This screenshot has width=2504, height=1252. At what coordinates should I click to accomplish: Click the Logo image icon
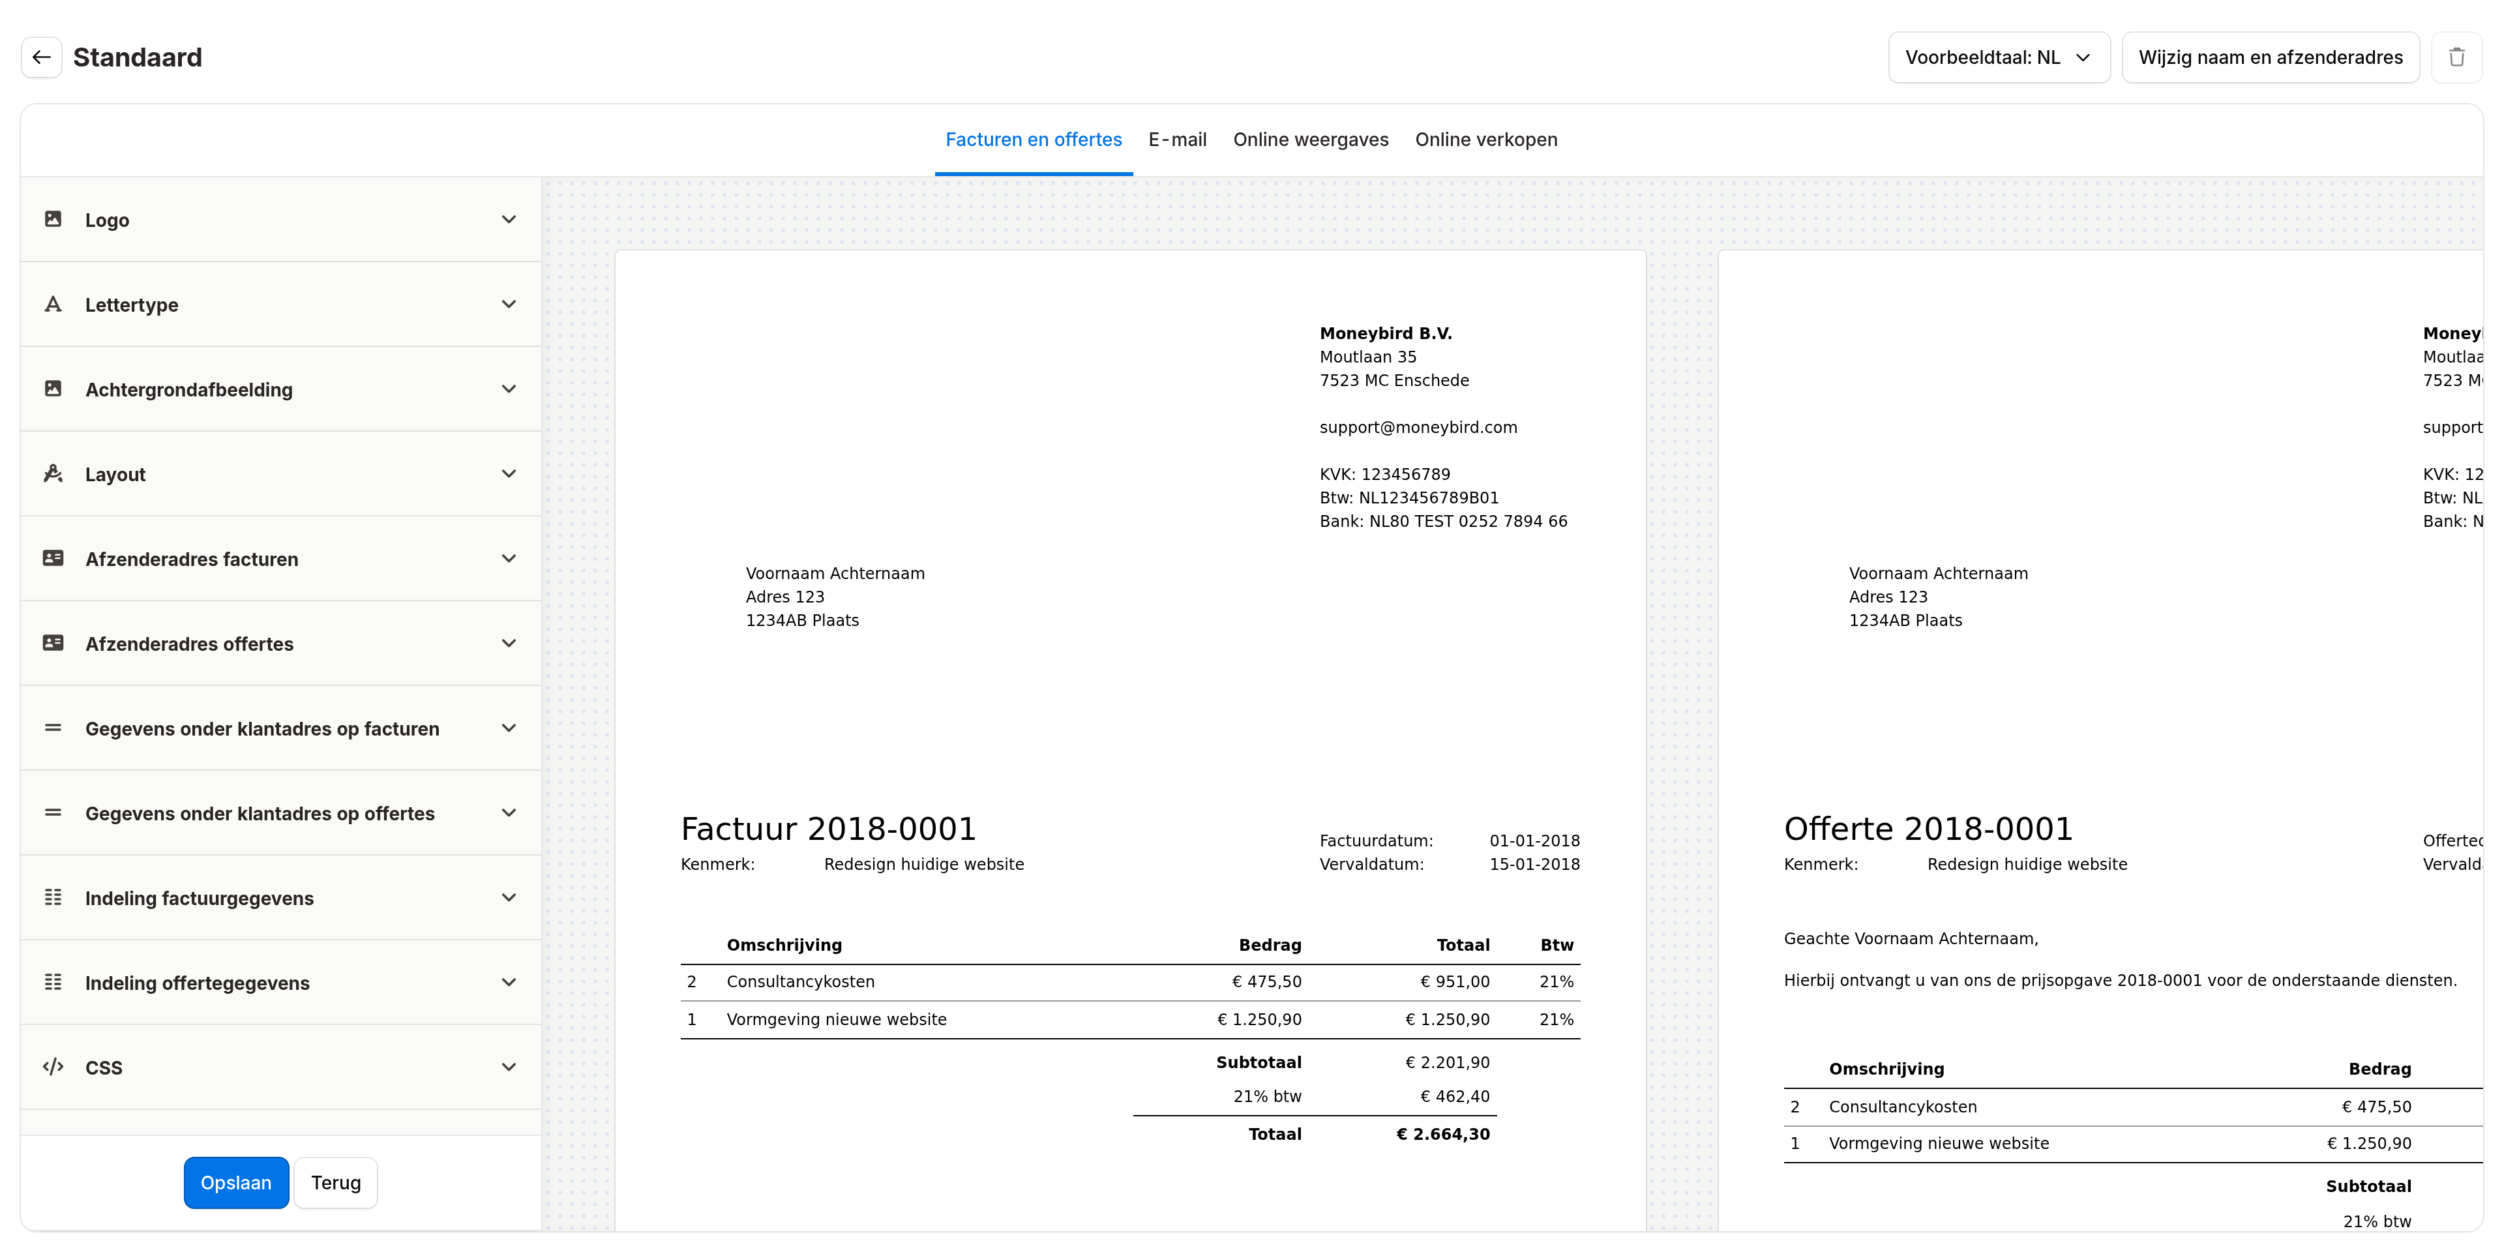(x=53, y=220)
